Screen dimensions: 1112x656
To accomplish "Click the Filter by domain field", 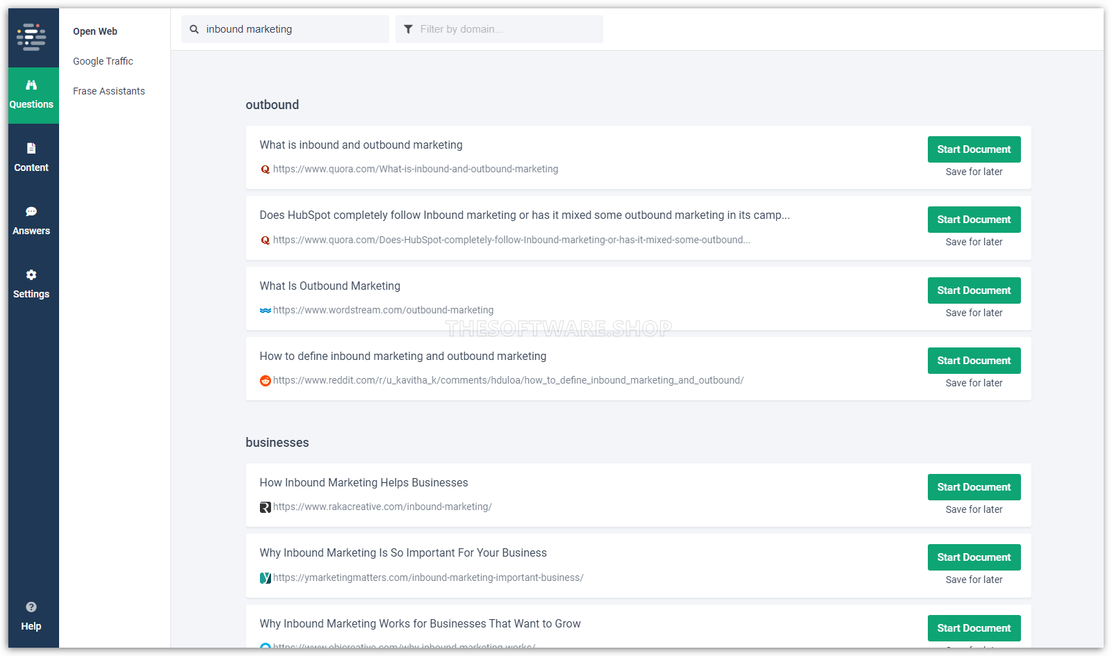I will (x=507, y=29).
